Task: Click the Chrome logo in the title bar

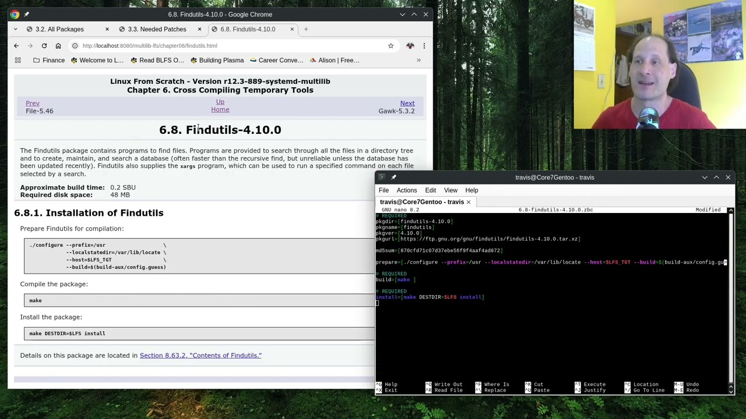Action: pos(15,14)
